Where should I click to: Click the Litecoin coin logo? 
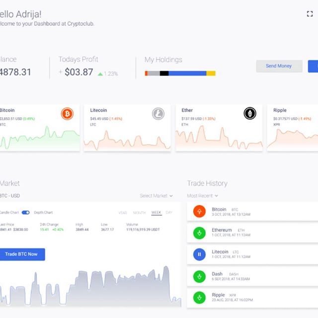158,114
